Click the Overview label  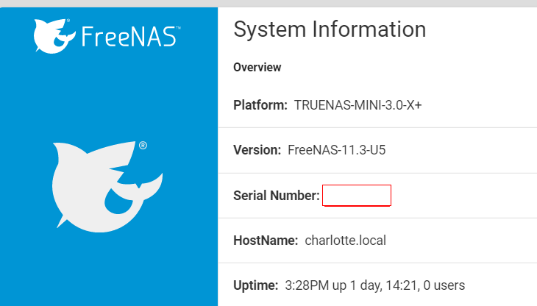(257, 68)
